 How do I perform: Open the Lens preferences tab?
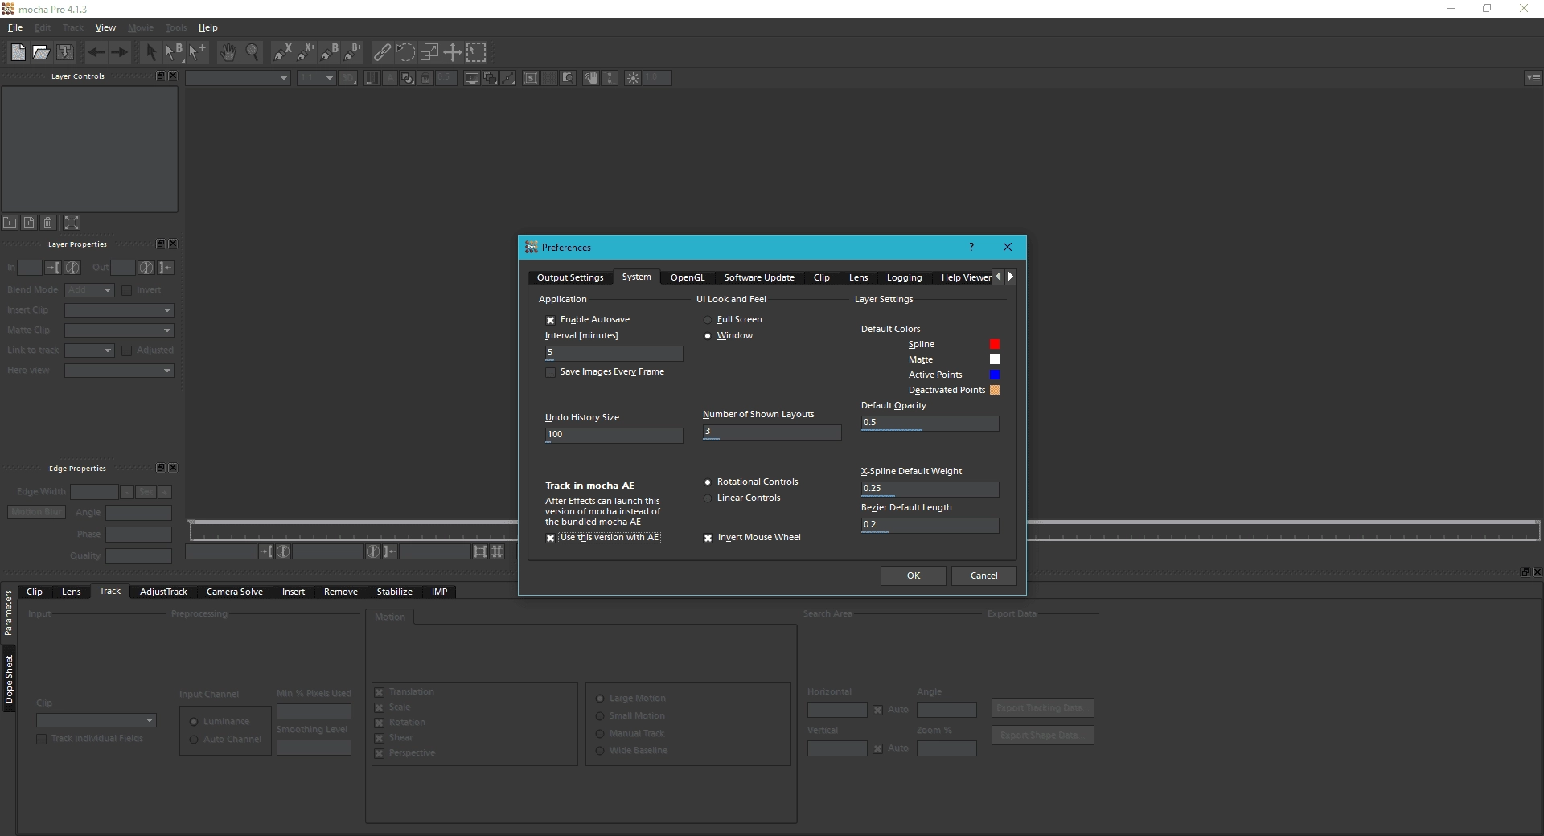click(x=859, y=277)
